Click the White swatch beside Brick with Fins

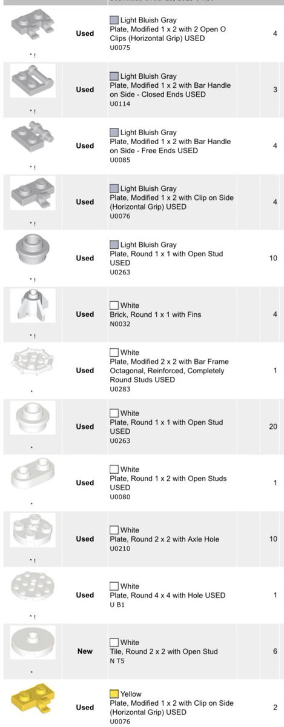tap(114, 305)
